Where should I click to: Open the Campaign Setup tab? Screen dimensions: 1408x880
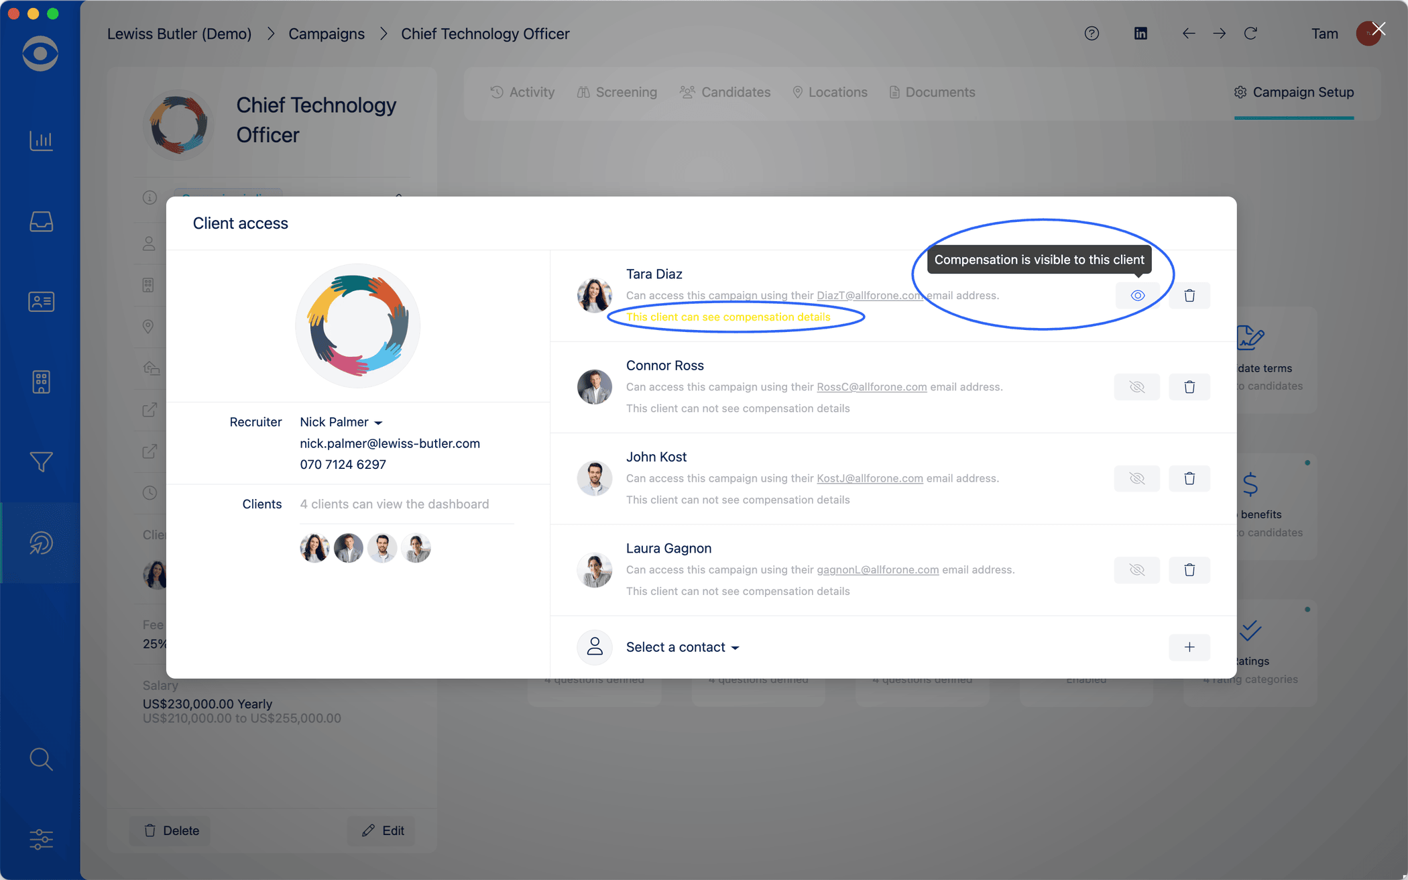coord(1293,93)
